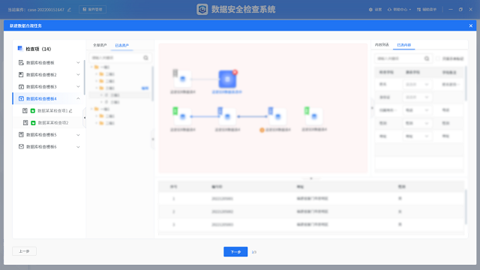The height and width of the screenshot is (270, 480).
Task: Click the red delete badge on the highlighted blue node
Action: 235,72
